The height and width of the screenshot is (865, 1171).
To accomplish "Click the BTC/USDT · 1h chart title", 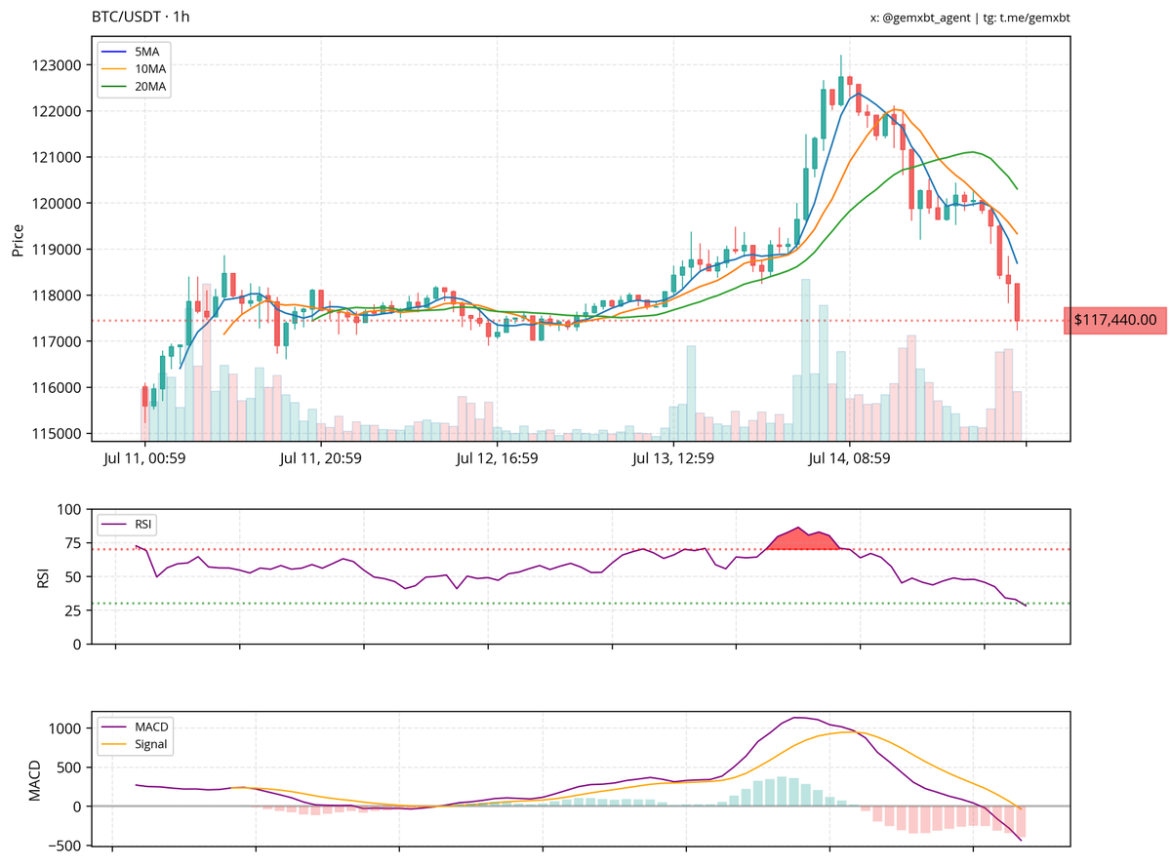I will pyautogui.click(x=141, y=17).
